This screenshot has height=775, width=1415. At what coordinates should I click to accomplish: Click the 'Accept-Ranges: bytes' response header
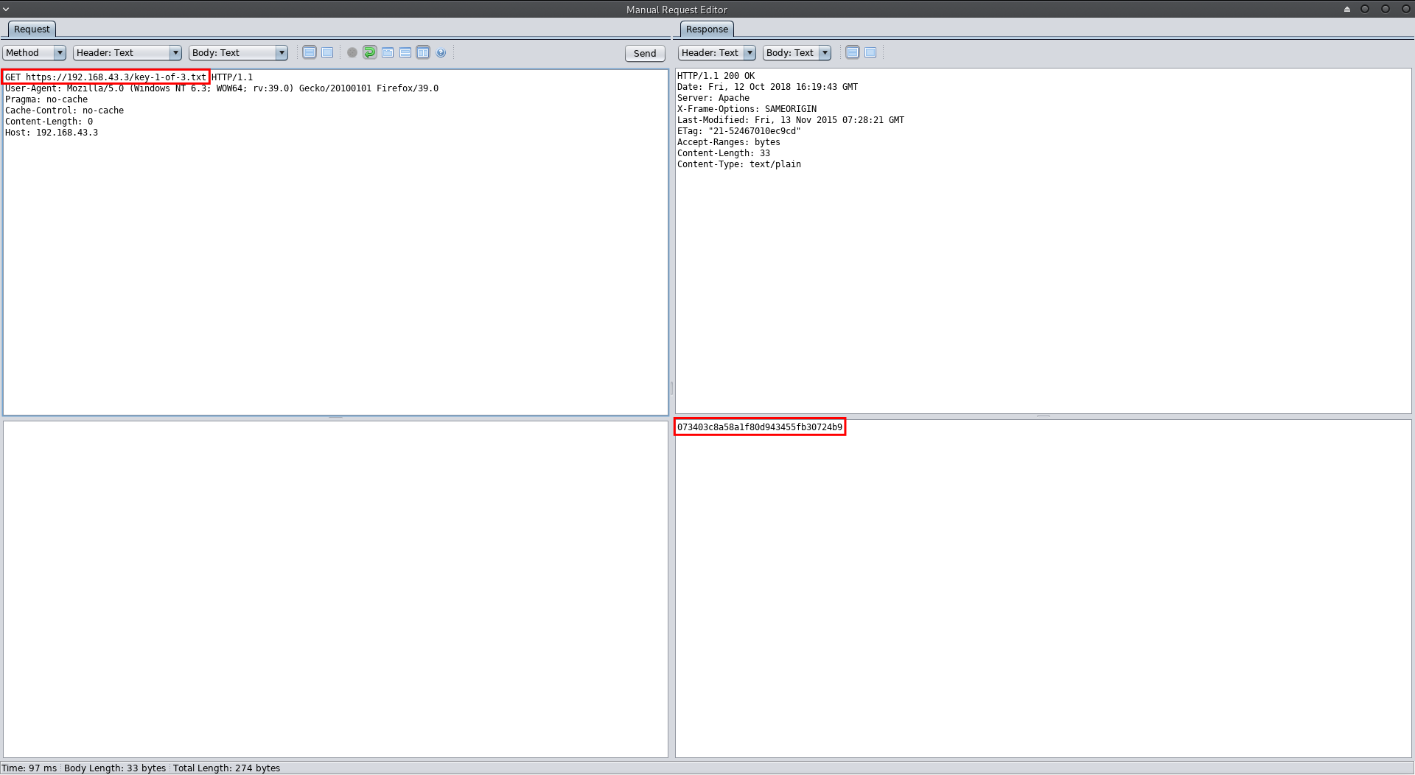(729, 142)
